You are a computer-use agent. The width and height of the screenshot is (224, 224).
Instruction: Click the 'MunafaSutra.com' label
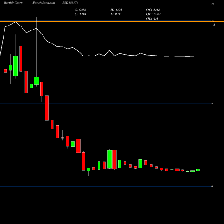(43, 3)
